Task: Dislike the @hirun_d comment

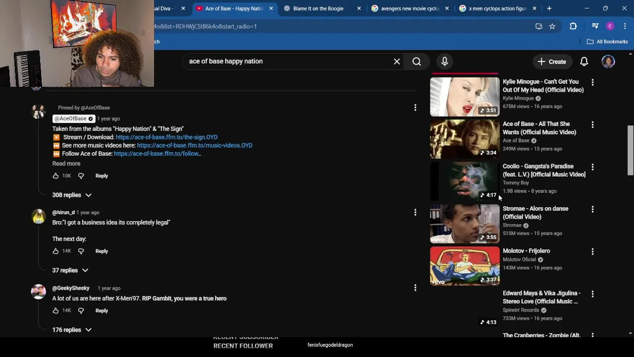Action: (x=81, y=251)
